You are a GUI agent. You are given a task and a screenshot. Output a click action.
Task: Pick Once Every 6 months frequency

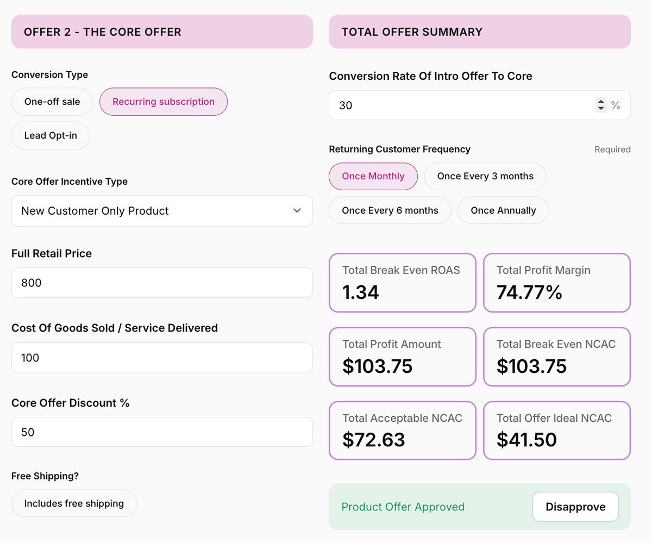coord(390,210)
